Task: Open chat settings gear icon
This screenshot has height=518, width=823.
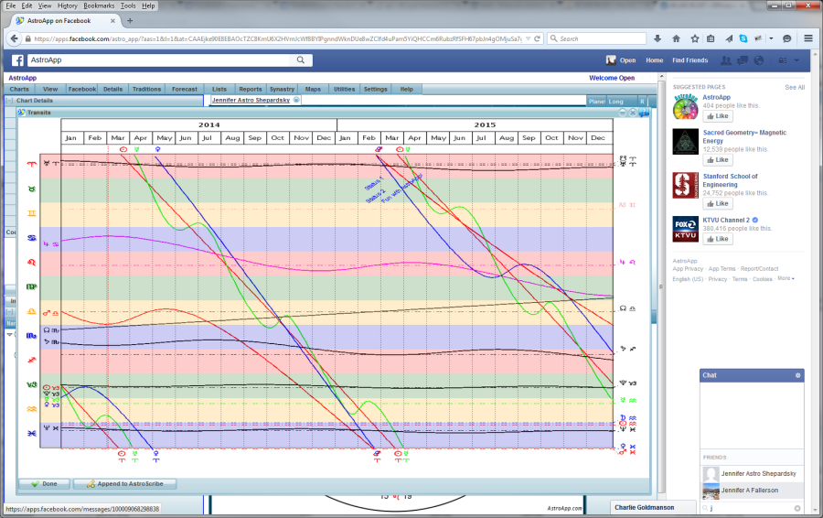Action: tap(797, 375)
